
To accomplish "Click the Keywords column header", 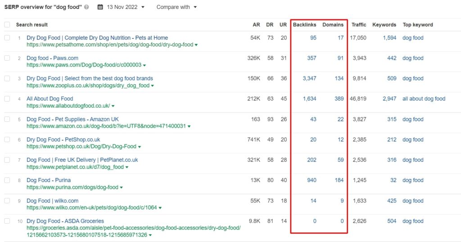I will [x=384, y=25].
